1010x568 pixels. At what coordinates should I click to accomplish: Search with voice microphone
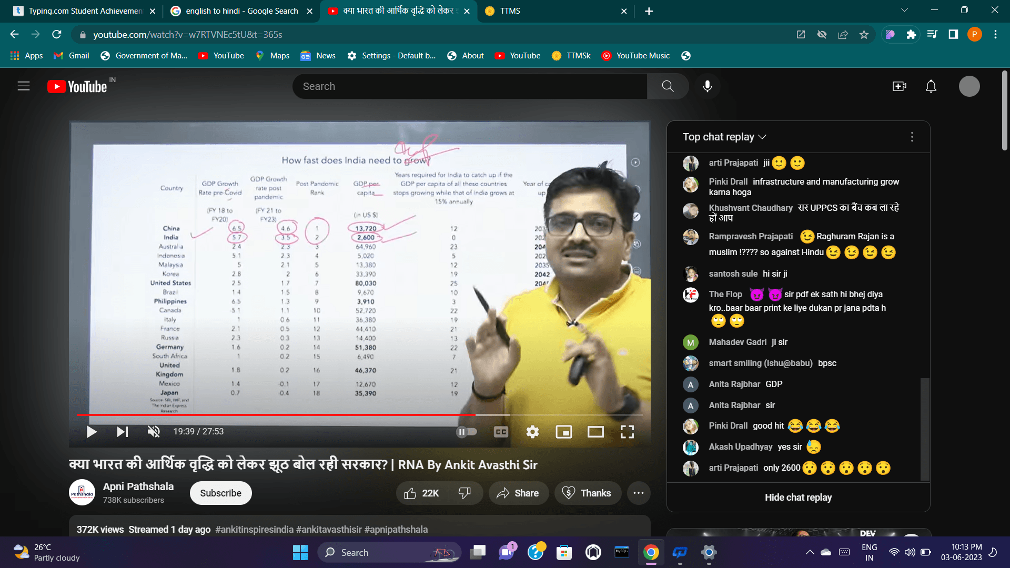tap(708, 86)
